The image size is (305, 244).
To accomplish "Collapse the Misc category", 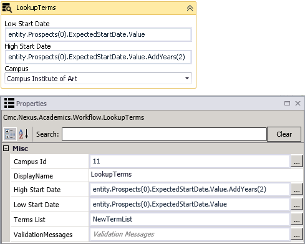I will coord(6,149).
